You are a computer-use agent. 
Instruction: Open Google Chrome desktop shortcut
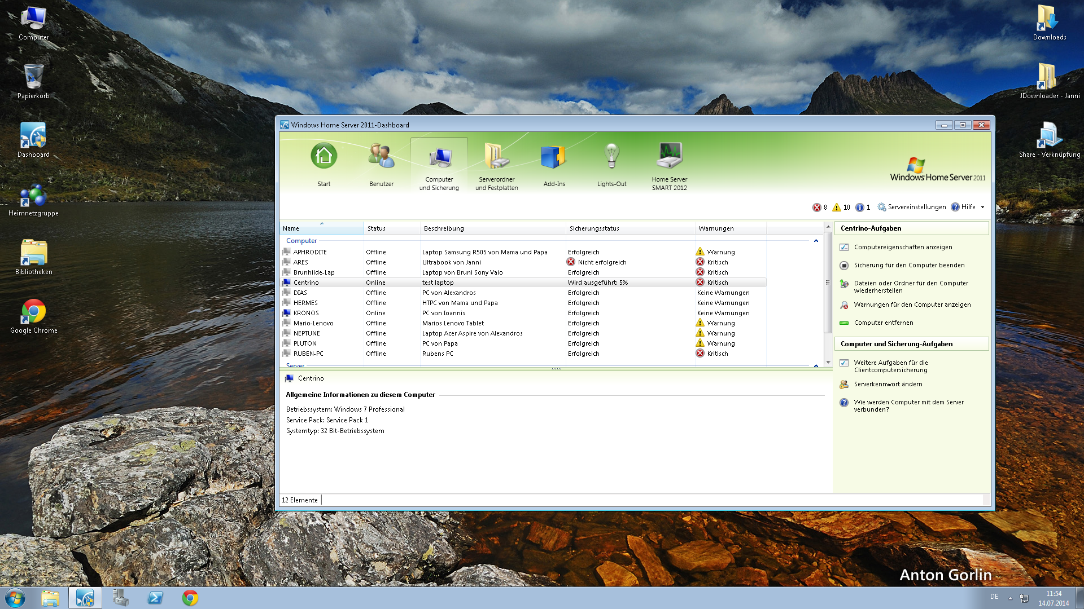(34, 316)
